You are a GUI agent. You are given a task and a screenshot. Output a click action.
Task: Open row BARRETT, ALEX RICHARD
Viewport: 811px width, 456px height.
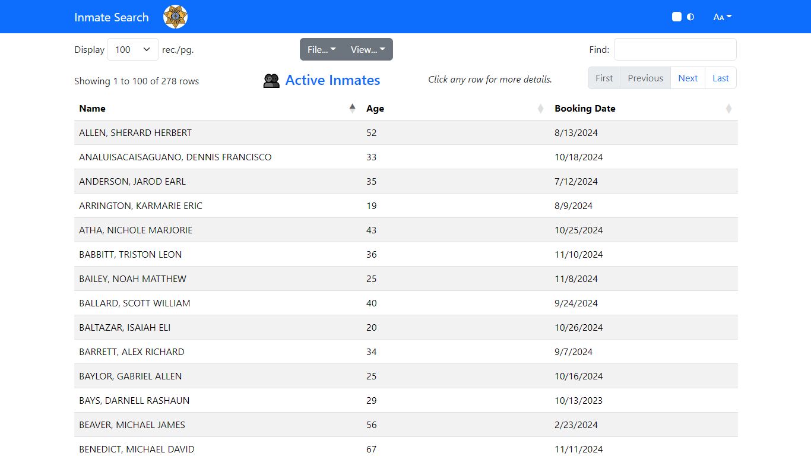point(406,351)
